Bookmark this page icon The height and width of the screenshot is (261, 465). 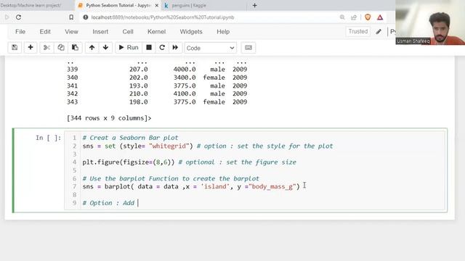(x=71, y=17)
